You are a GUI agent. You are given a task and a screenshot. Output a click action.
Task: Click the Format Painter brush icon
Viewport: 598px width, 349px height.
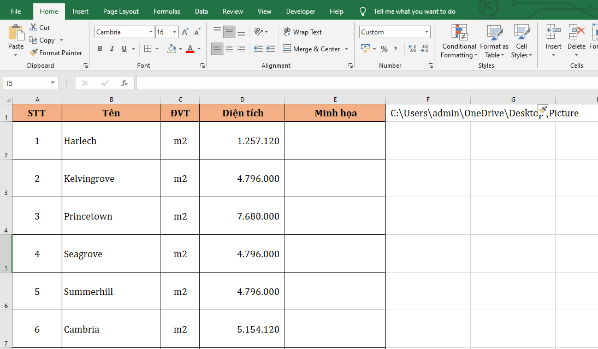[33, 53]
